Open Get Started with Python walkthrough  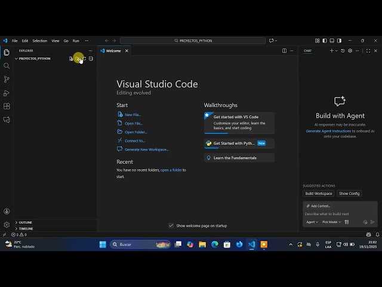(239, 143)
